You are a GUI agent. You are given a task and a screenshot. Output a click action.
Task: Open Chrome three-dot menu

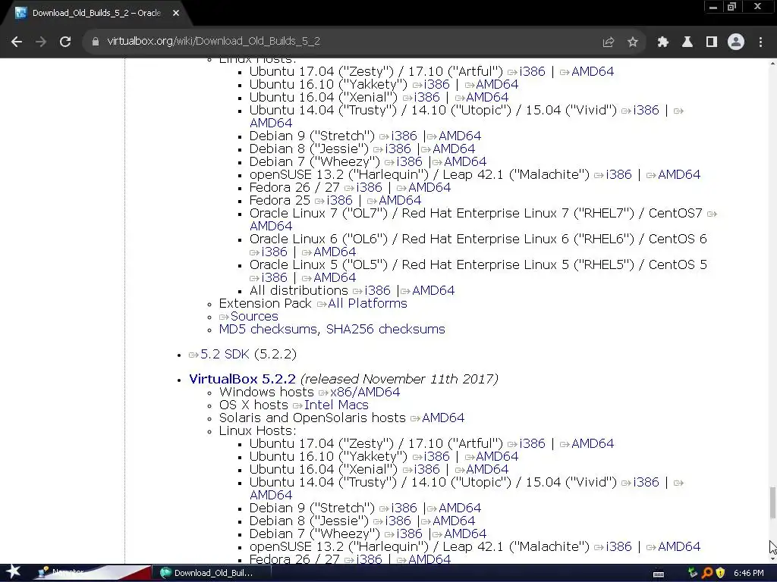click(x=760, y=42)
